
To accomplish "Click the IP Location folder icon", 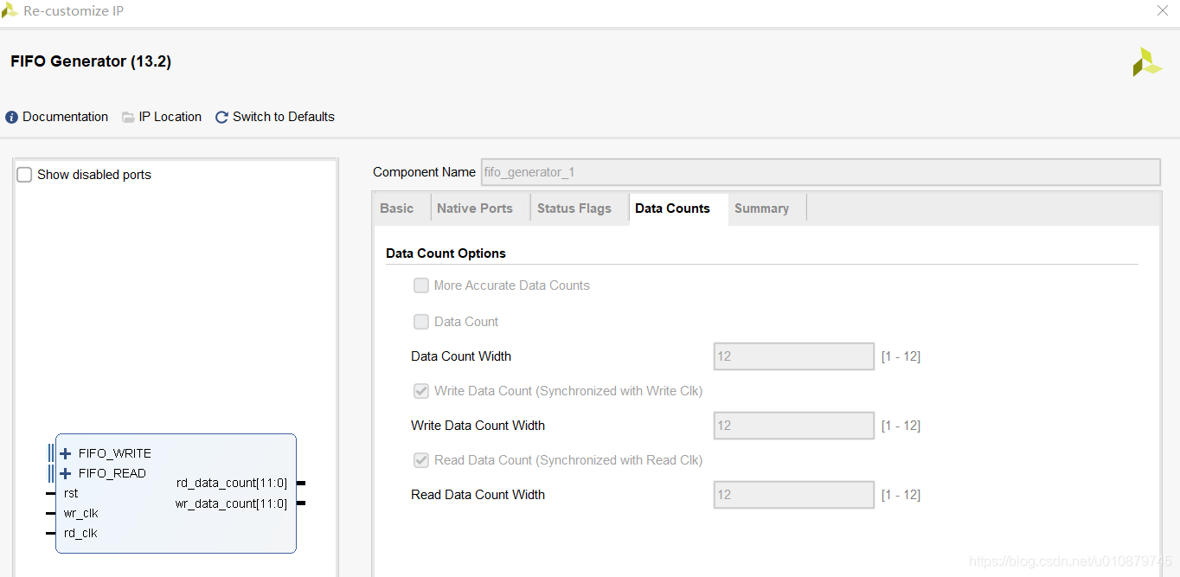I will (128, 117).
